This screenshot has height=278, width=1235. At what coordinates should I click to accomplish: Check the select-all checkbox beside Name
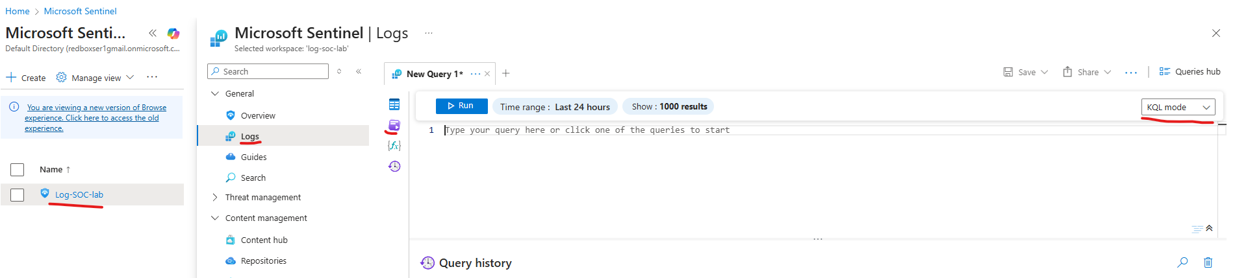click(18, 170)
